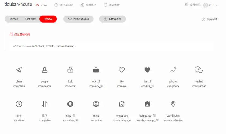Screen dimensions: 226x134
Task: Select the filled heart like_fill icon
Action: [x=147, y=70]
